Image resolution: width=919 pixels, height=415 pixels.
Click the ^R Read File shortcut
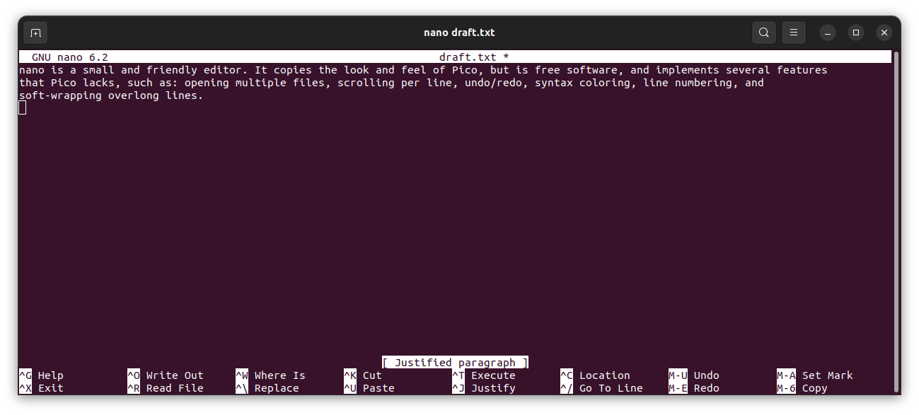(166, 388)
